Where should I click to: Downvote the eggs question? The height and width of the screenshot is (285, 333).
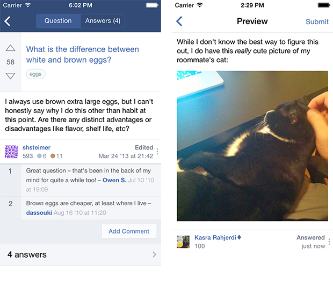10,76
